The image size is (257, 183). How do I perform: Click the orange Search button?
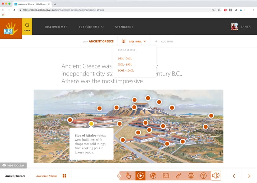(x=27, y=27)
